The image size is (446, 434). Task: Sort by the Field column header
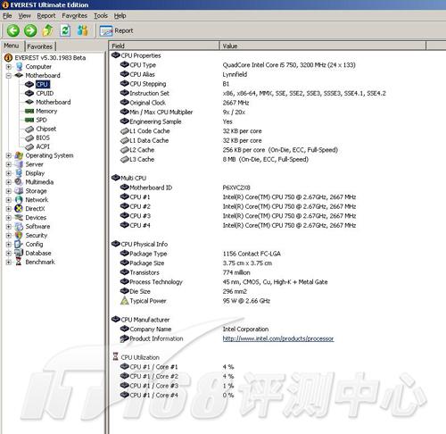coord(164,46)
